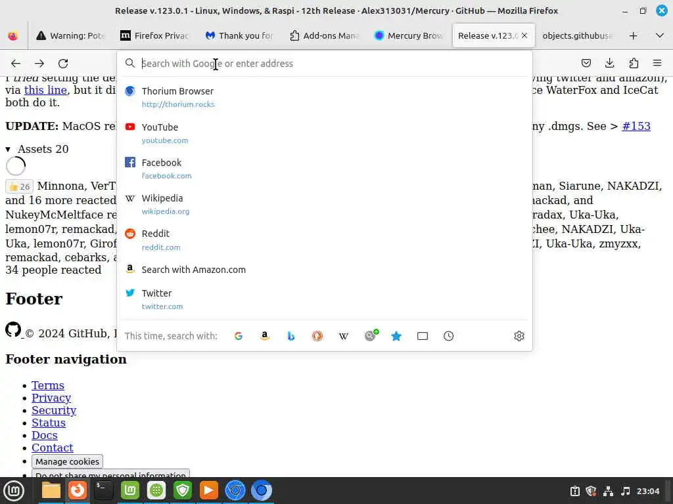Select Reddit suggestion
673x504 pixels.
tap(325, 240)
